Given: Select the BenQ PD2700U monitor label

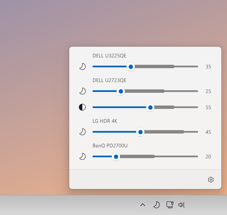Looking at the screenshot, I should pyautogui.click(x=110, y=146).
